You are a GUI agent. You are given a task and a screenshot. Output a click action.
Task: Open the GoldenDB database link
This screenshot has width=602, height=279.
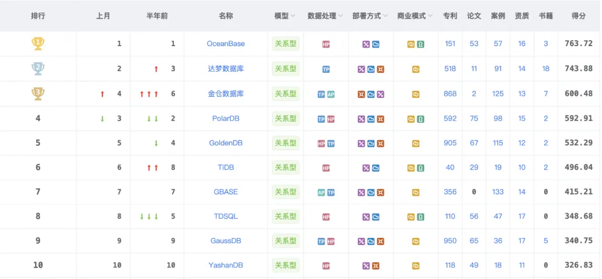pyautogui.click(x=226, y=143)
